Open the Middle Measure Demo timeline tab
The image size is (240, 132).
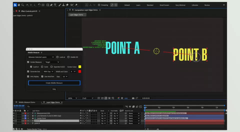coord(27,102)
